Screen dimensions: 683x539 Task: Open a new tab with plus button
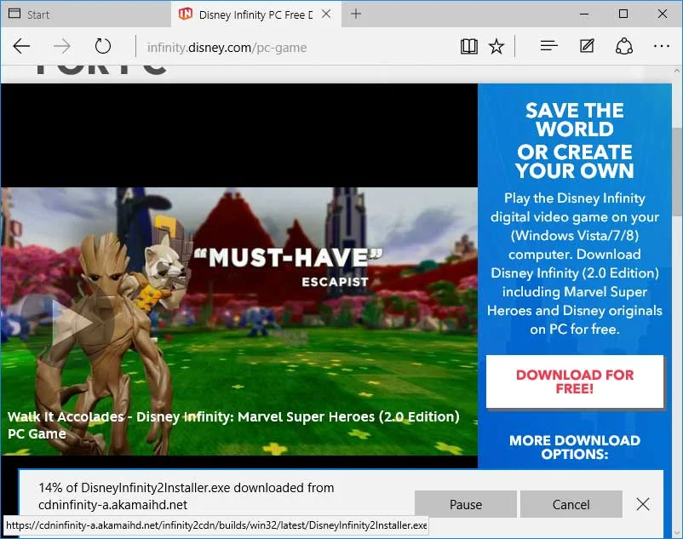tap(356, 14)
